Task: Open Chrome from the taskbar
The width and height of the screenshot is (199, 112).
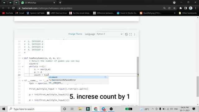Action: coord(96,109)
